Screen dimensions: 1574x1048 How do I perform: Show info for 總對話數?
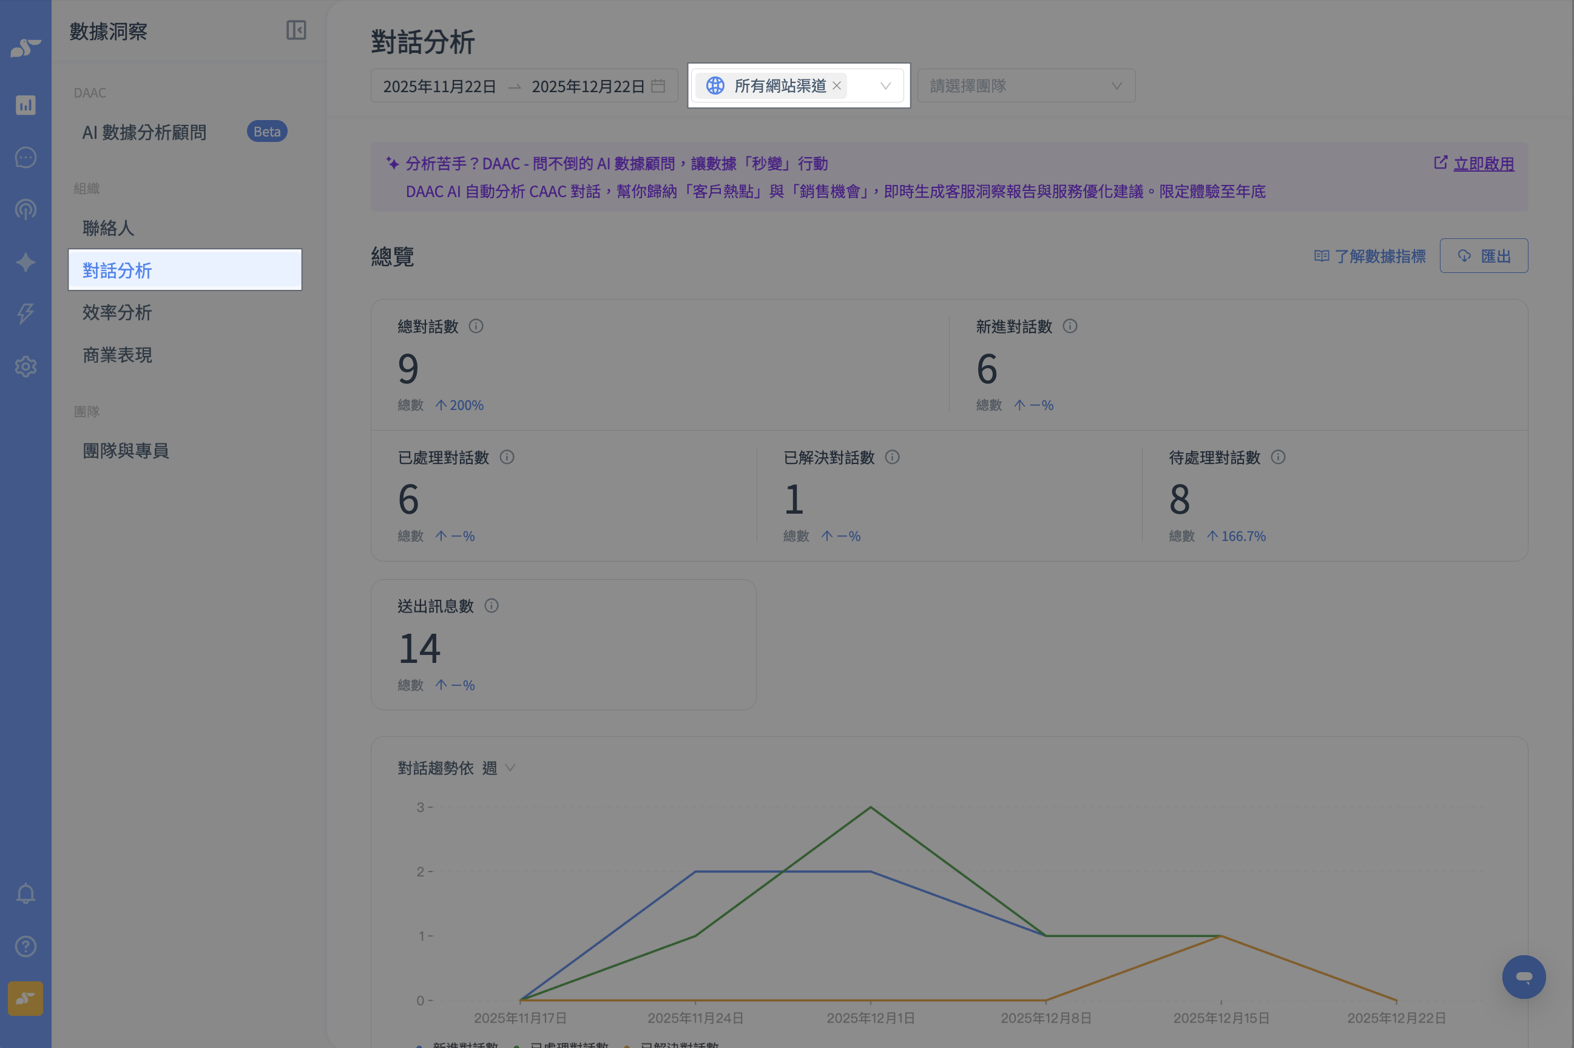476,326
